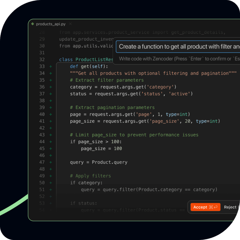Click the query.filter line 51
This screenshot has height=240, width=240.
(x=149, y=190)
